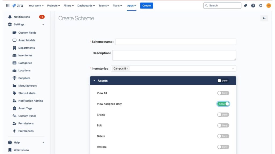Open the Projects menu

(53, 5)
